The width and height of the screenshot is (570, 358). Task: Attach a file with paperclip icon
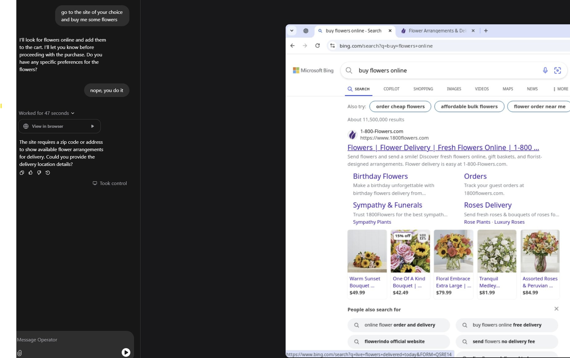click(x=19, y=353)
